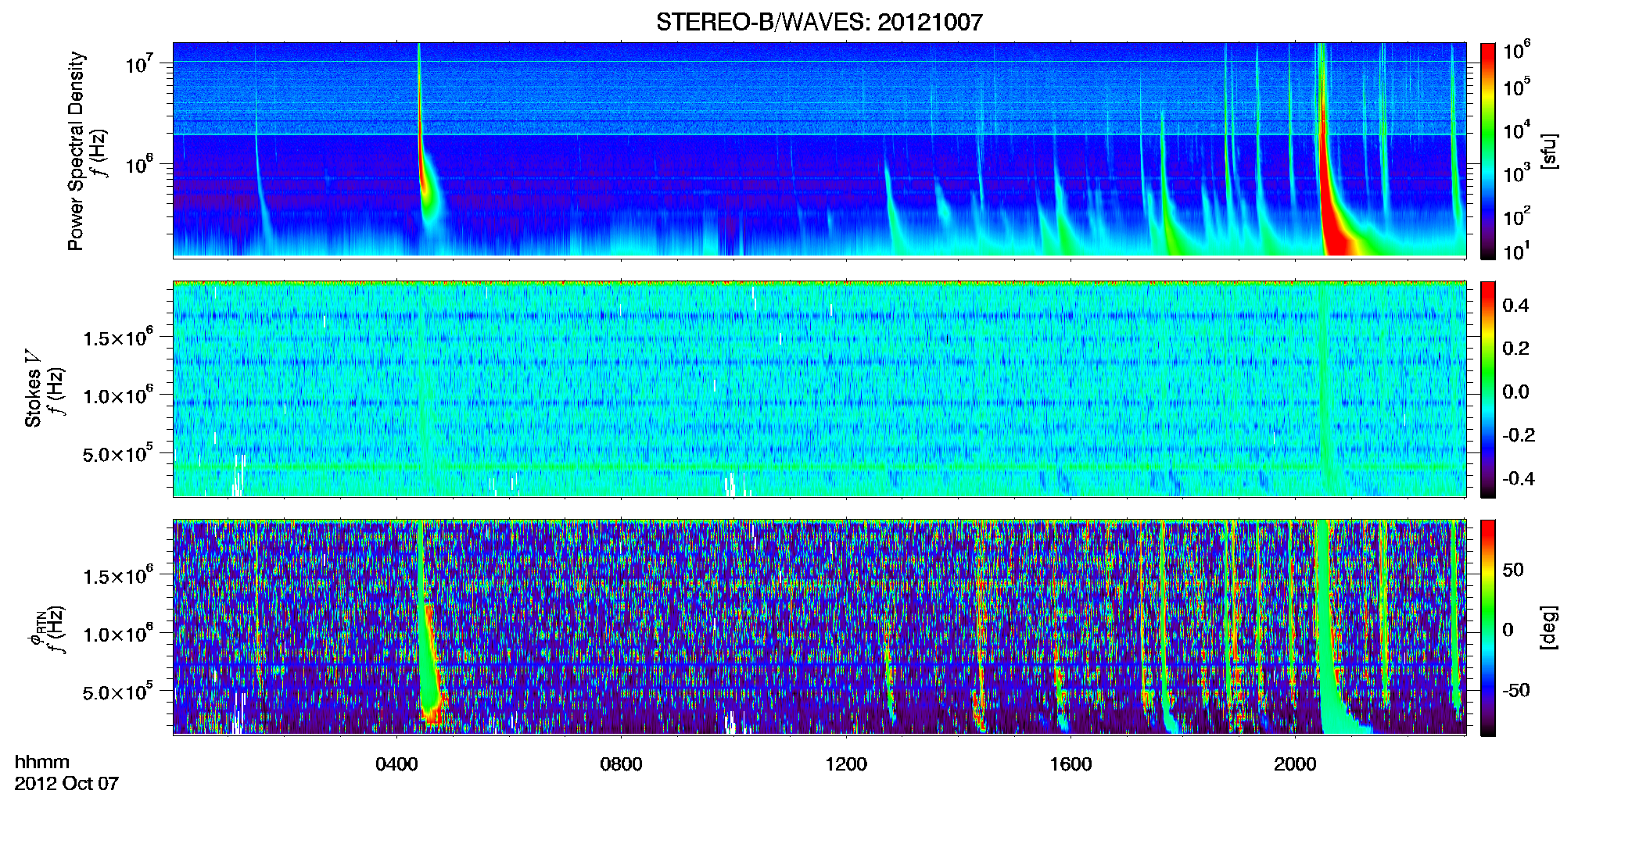Click the hhmm axis label
1639x844 pixels.
click(42, 762)
